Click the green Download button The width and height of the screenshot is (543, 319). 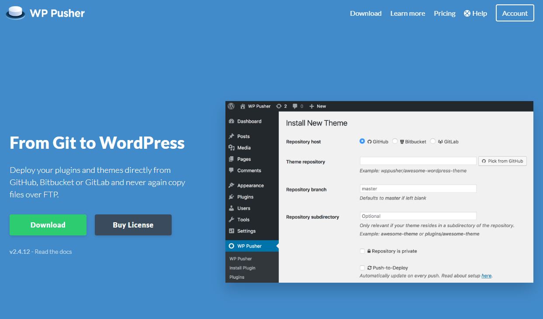coord(48,225)
